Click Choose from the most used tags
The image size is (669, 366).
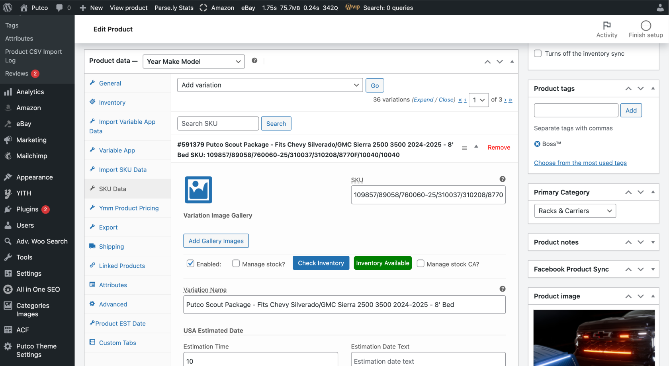[x=580, y=163]
